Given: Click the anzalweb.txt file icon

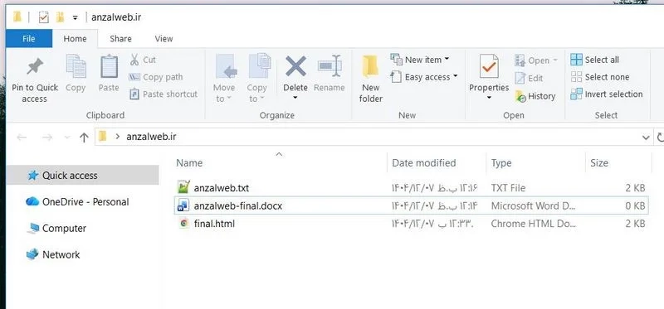Looking at the screenshot, I should point(183,187).
